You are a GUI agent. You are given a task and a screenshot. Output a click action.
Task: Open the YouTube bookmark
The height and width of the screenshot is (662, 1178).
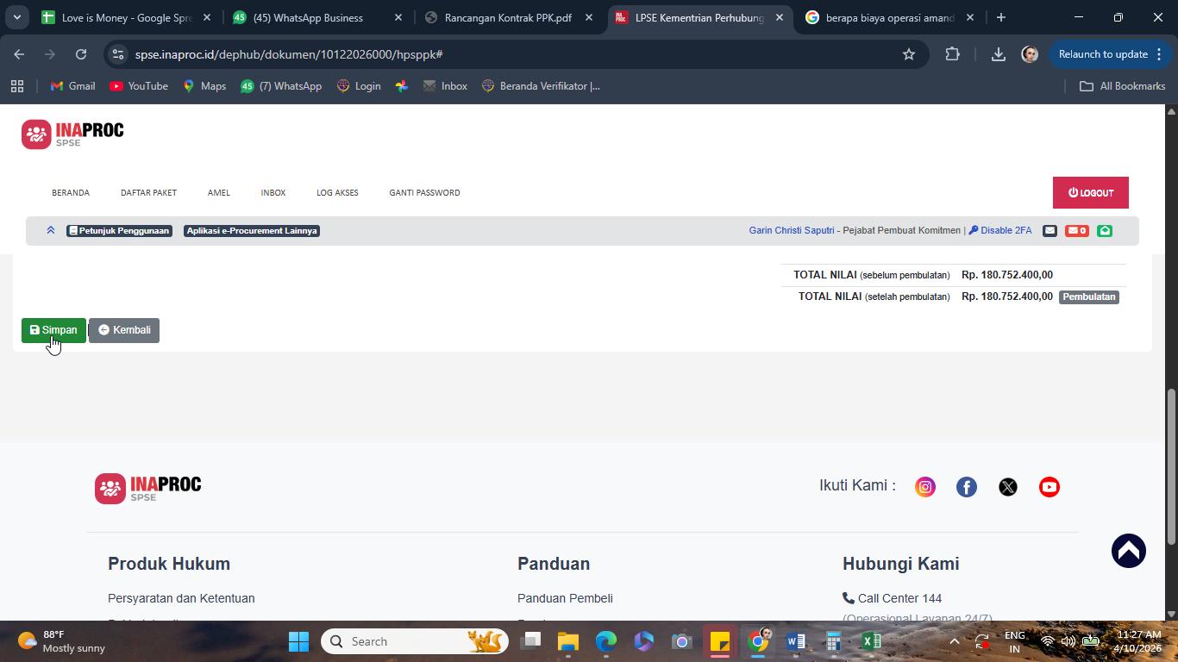[x=139, y=86]
